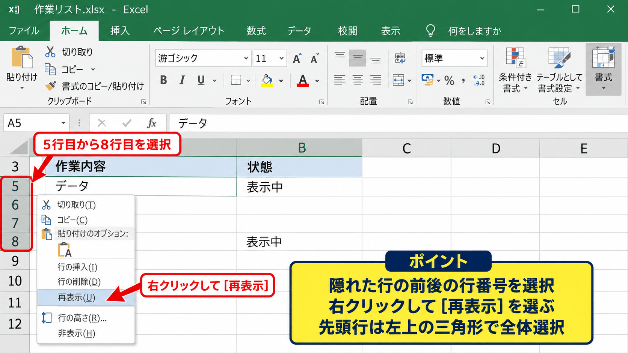Click the formula bar showing データ
The height and width of the screenshot is (353, 628).
click(x=398, y=123)
